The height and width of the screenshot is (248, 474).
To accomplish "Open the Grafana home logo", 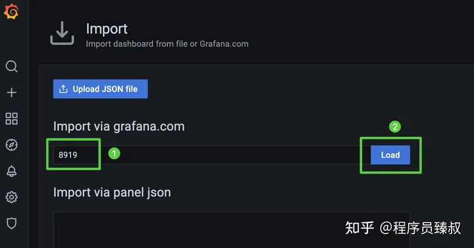I will click(11, 11).
